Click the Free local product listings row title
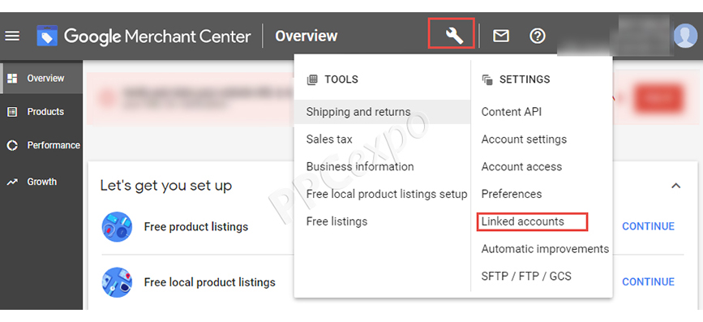The image size is (703, 322). click(x=209, y=282)
